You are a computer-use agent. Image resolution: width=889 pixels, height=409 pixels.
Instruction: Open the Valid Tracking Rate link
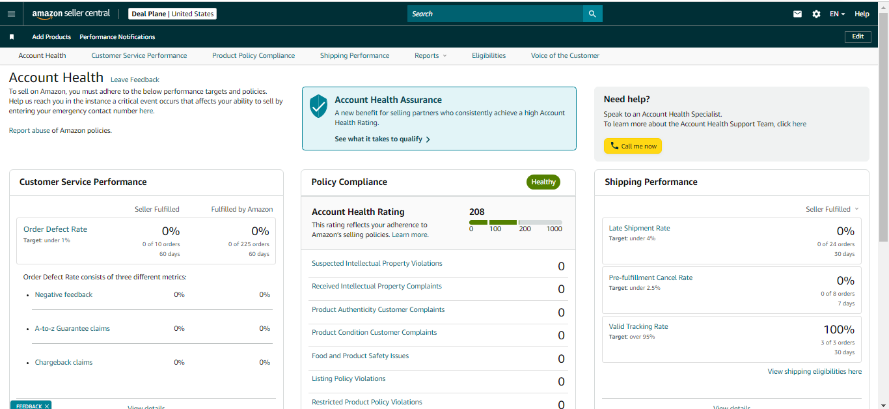[x=638, y=327]
